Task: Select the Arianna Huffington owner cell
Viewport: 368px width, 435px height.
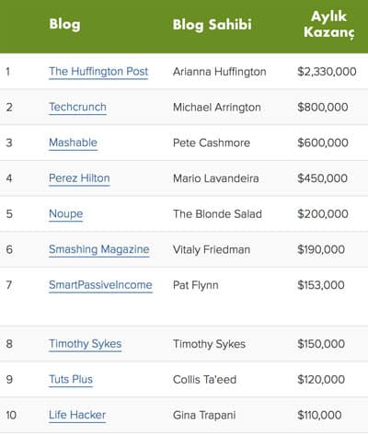Action: [220, 72]
